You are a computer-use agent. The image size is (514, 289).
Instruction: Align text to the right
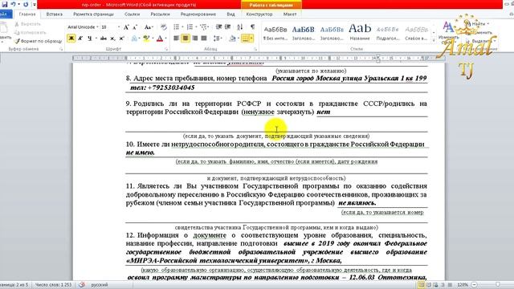coord(194,39)
